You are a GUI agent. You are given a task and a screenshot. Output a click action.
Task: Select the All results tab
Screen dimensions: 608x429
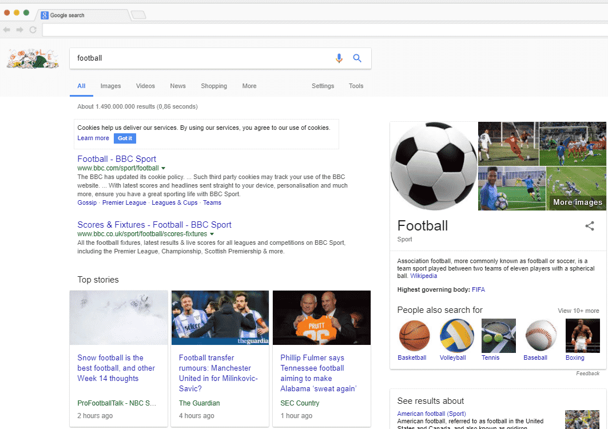pyautogui.click(x=81, y=86)
